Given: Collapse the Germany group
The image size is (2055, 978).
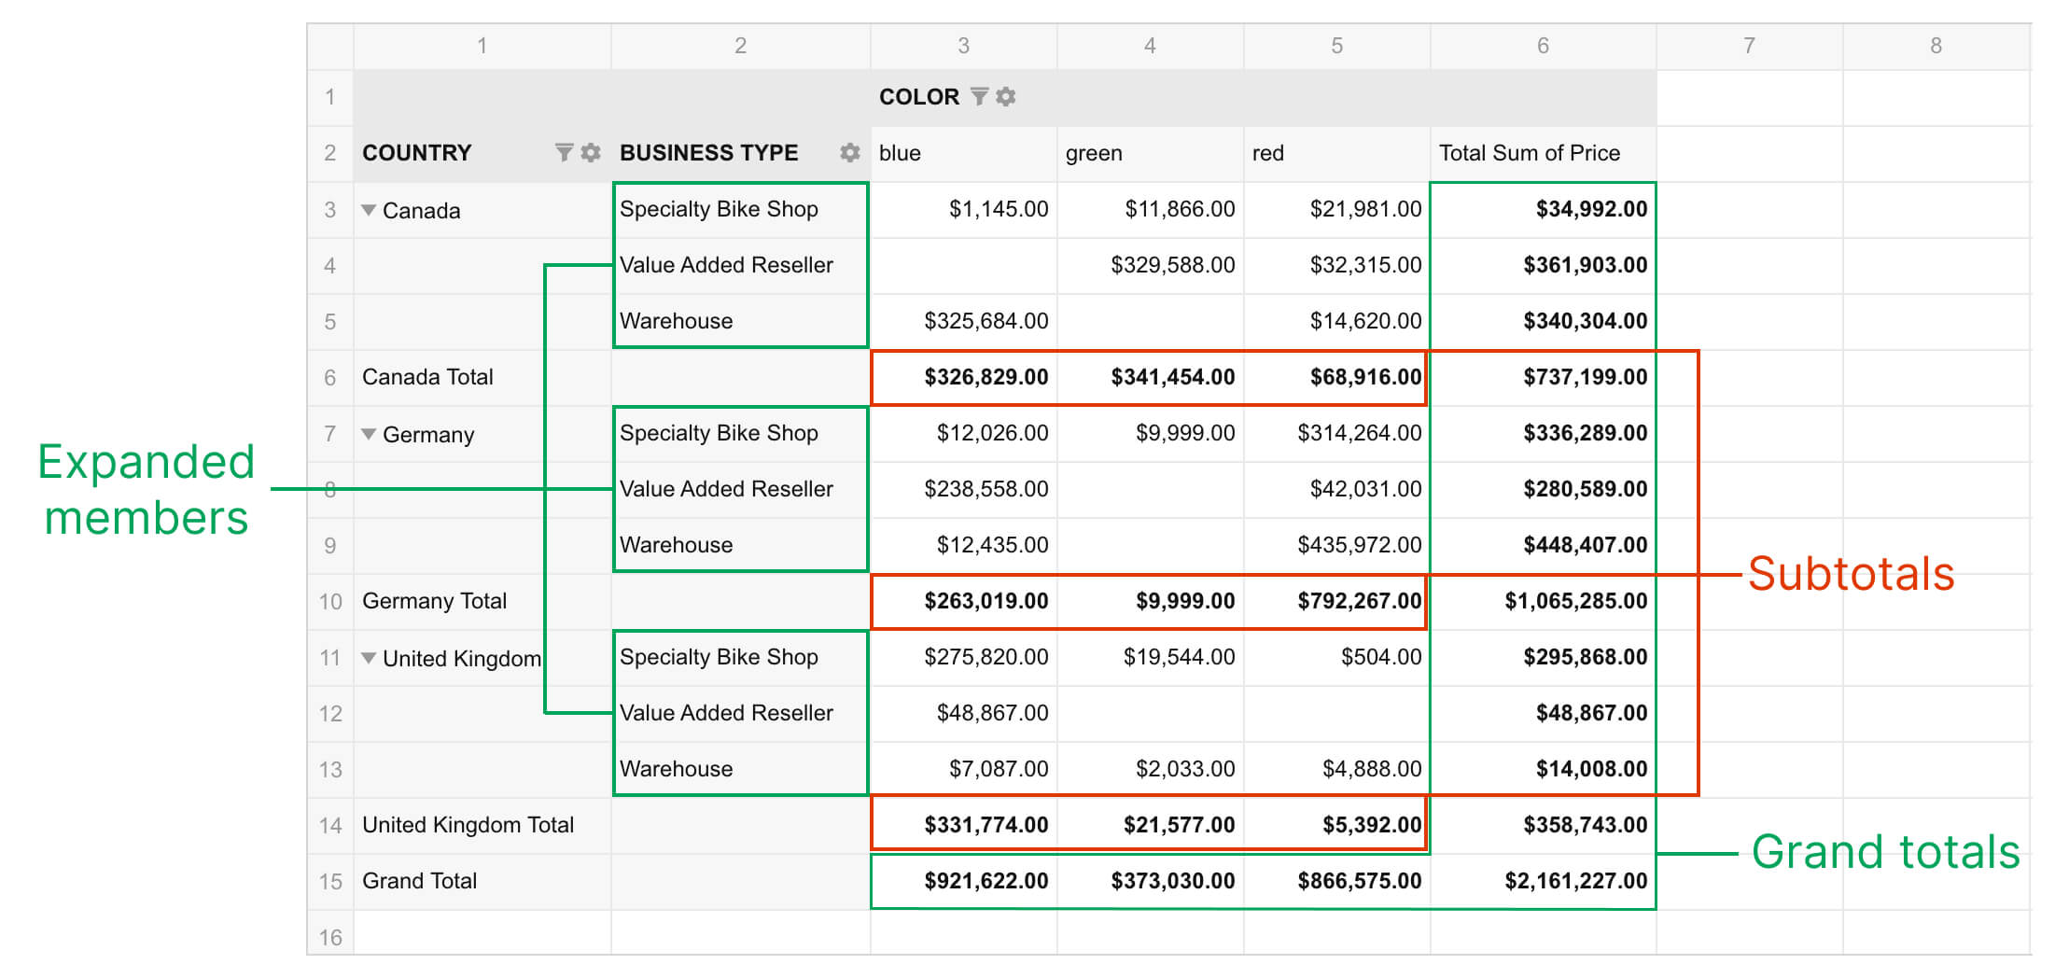Looking at the screenshot, I should click(x=369, y=434).
